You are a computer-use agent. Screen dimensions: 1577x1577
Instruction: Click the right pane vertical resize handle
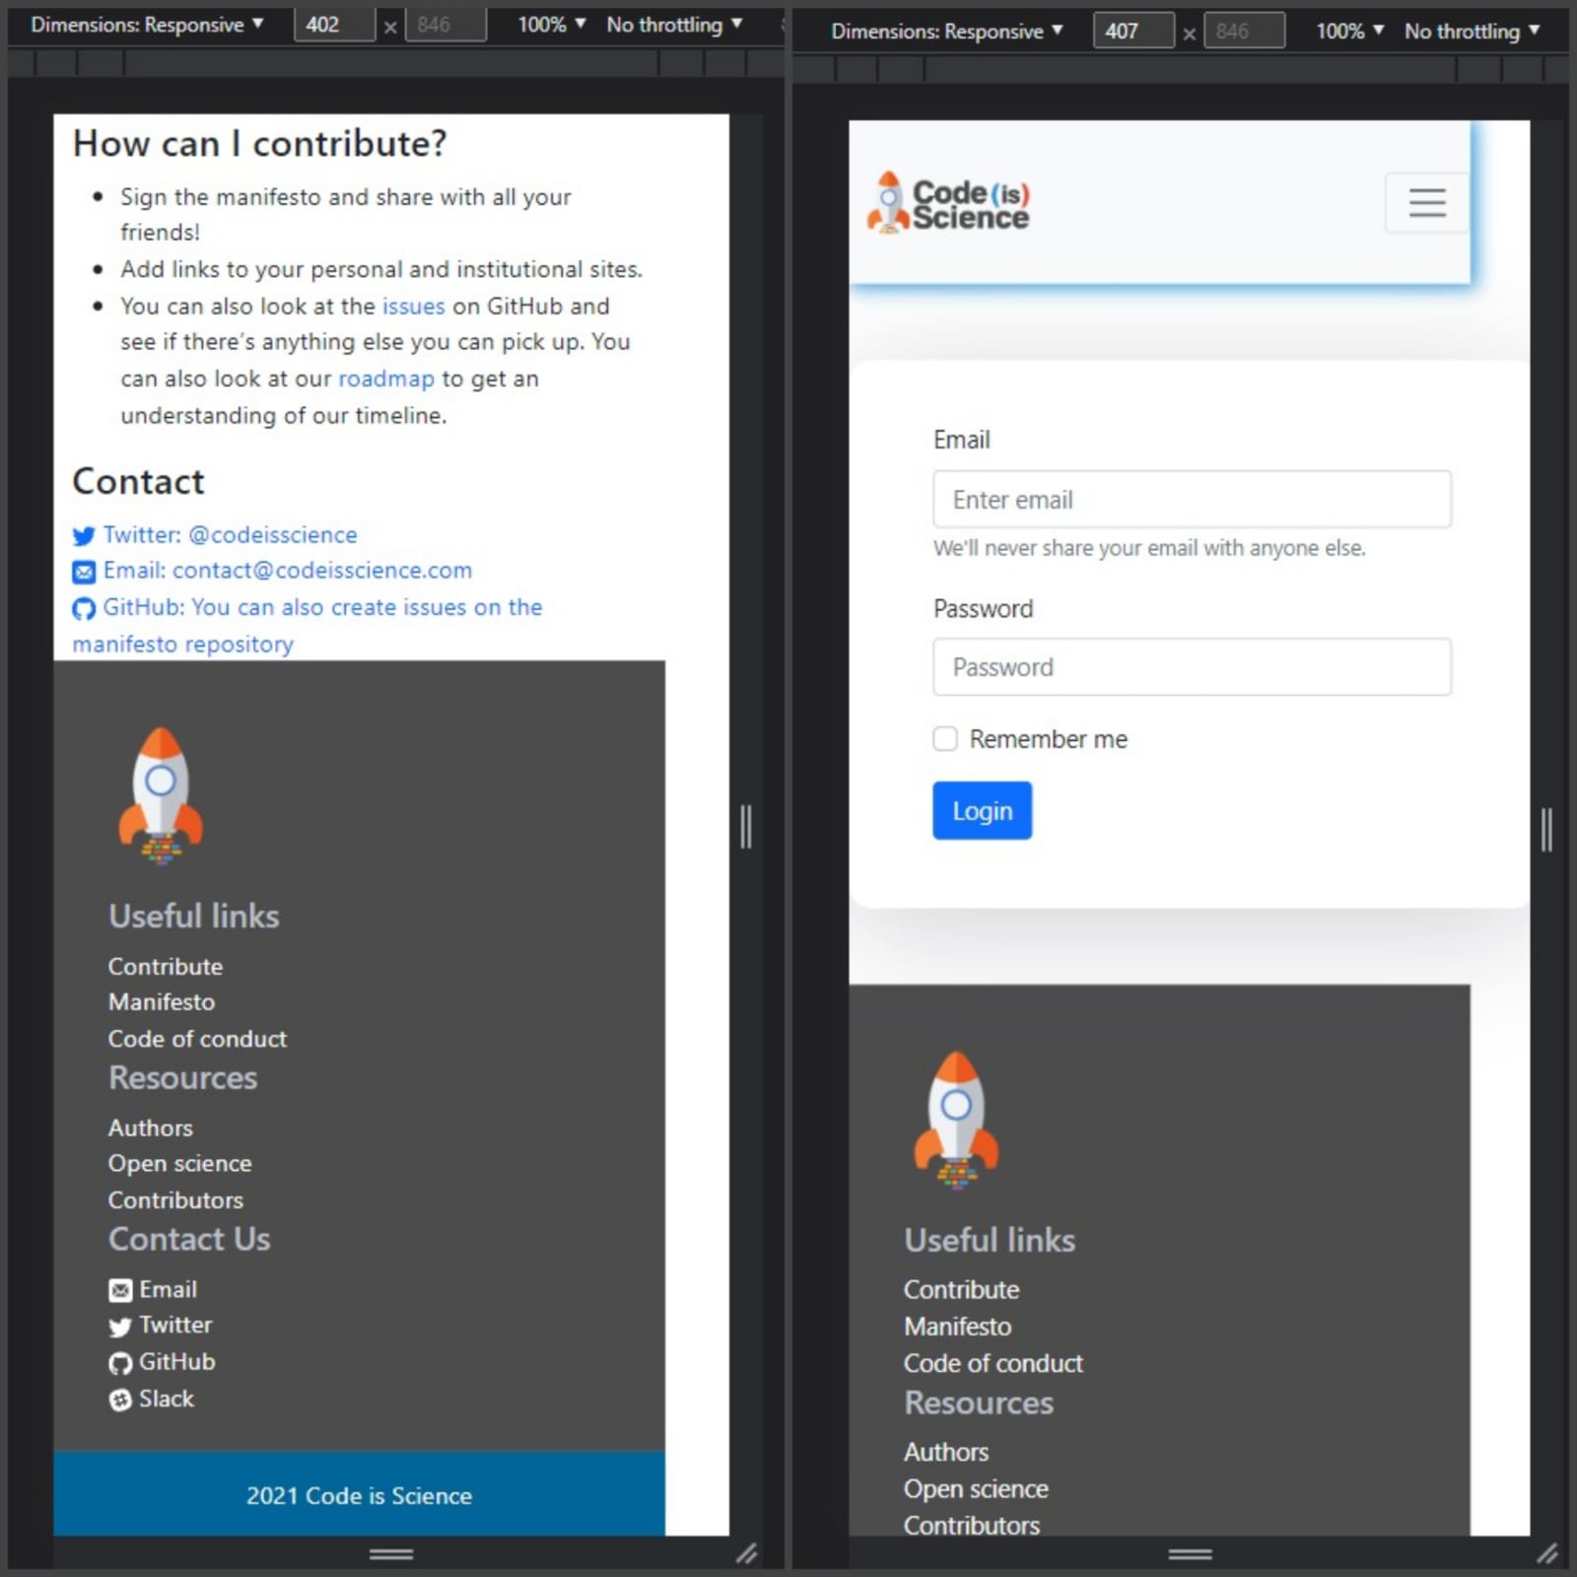click(x=1546, y=830)
